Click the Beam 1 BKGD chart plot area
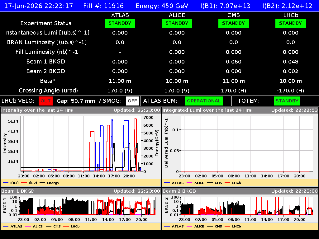The height and width of the screenshot is (239, 319). click(x=88, y=206)
